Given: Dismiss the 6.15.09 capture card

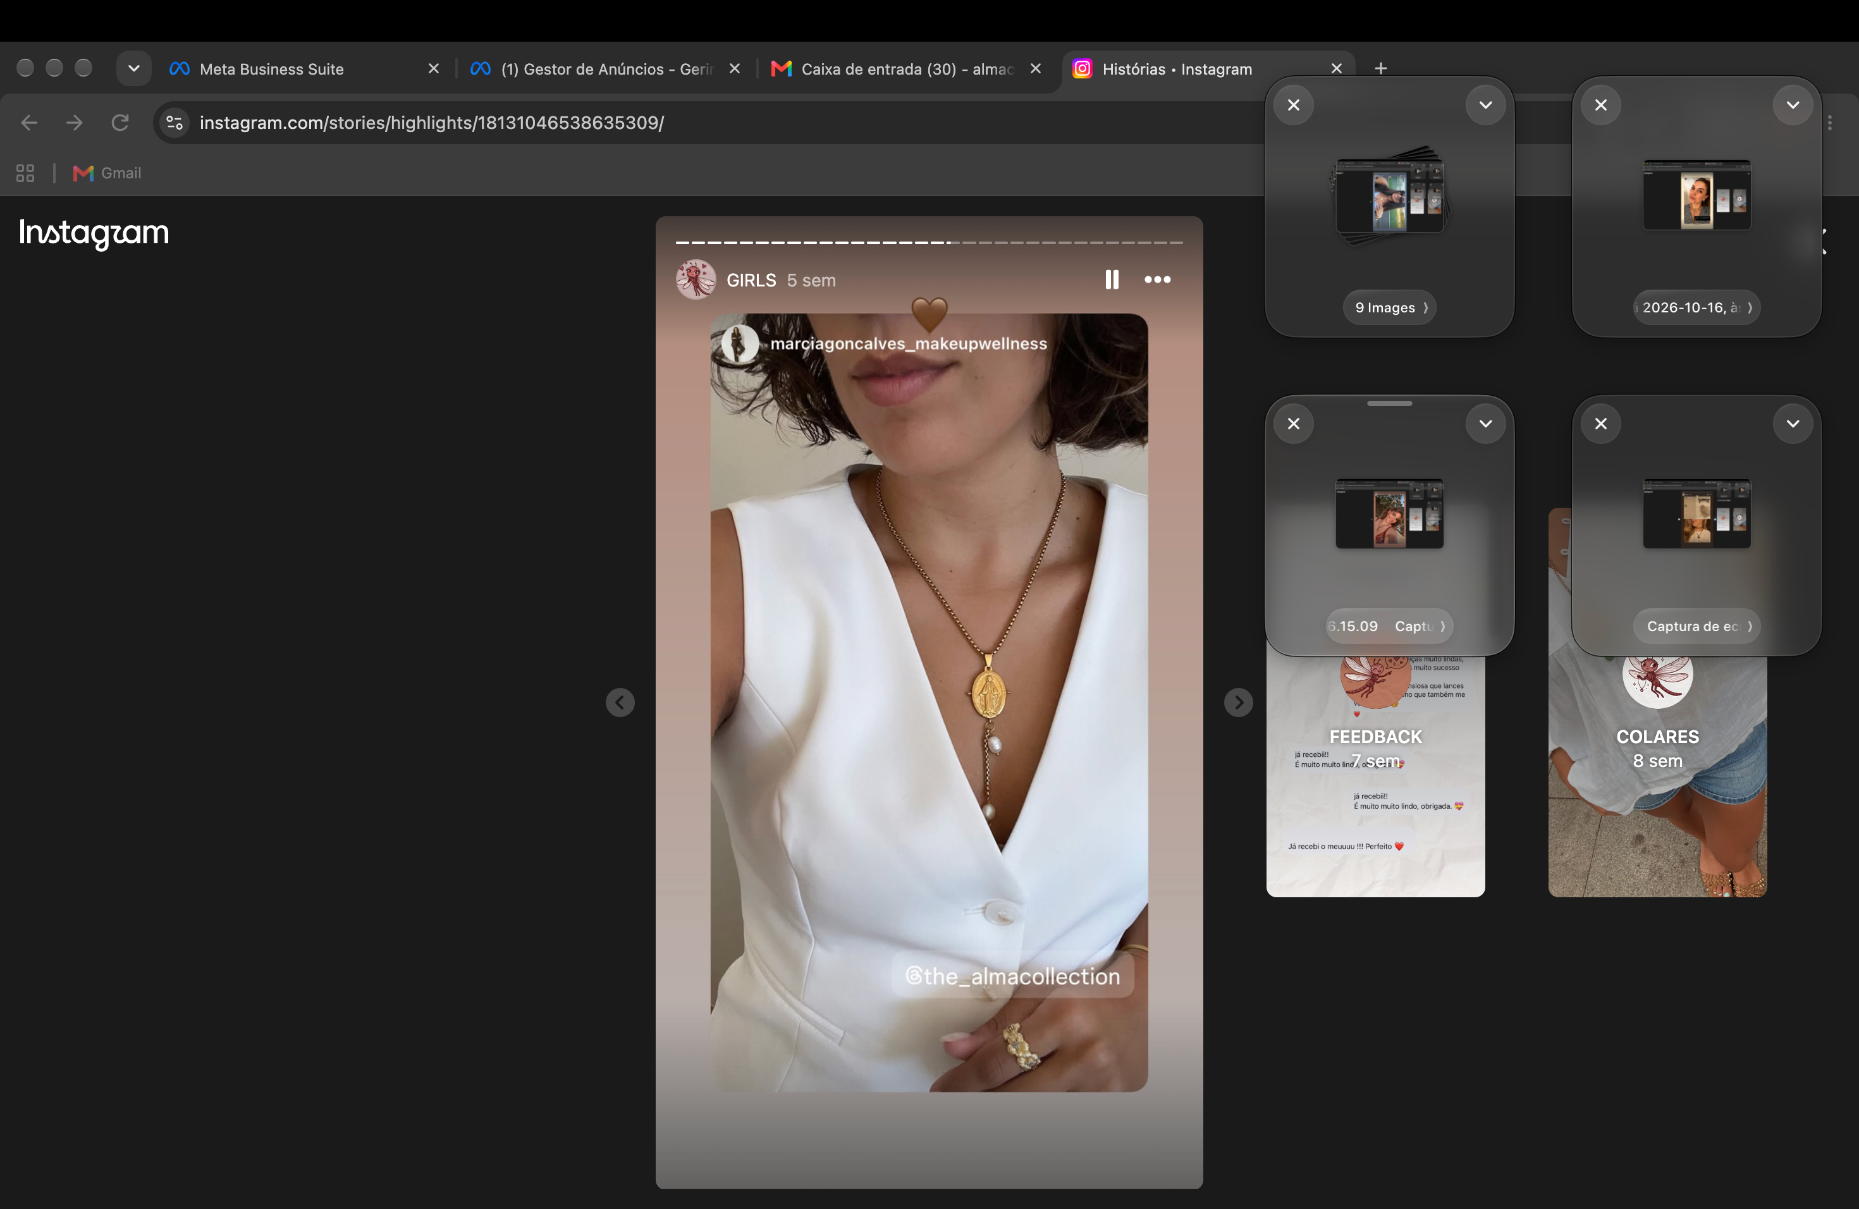Looking at the screenshot, I should click(1294, 424).
